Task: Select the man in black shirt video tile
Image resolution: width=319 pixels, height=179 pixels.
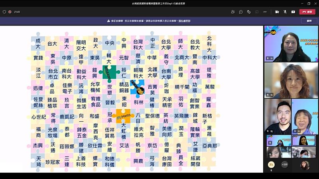Action: pyautogui.click(x=278, y=117)
